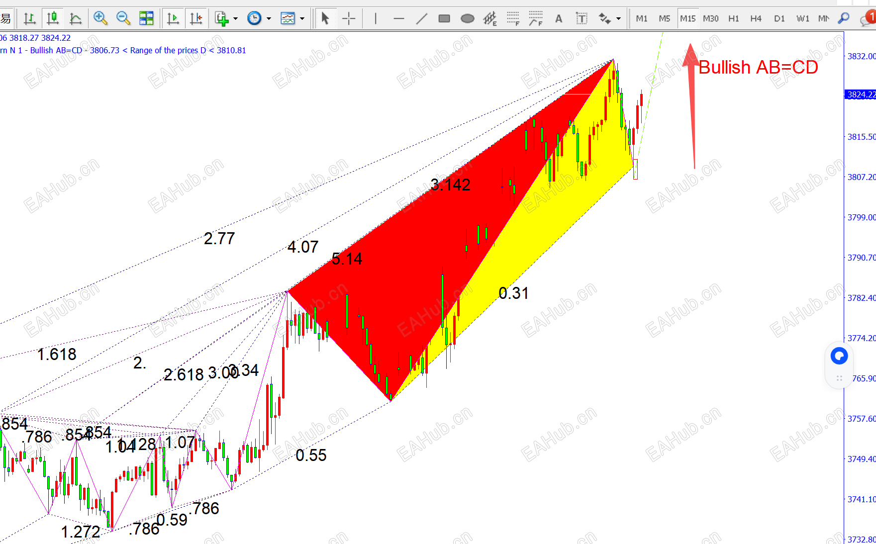
Task: Click the 0.31 ratio label
Action: [513, 293]
